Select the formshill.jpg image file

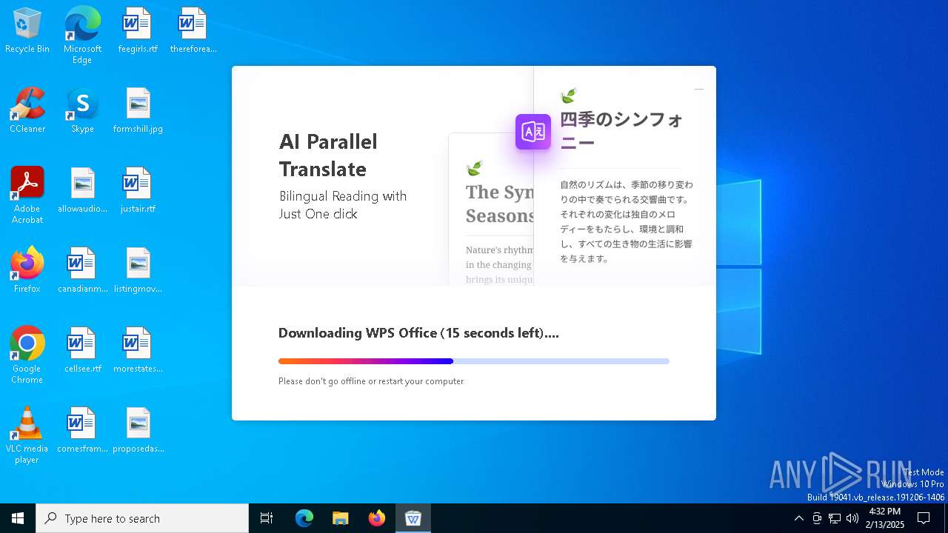[138, 111]
